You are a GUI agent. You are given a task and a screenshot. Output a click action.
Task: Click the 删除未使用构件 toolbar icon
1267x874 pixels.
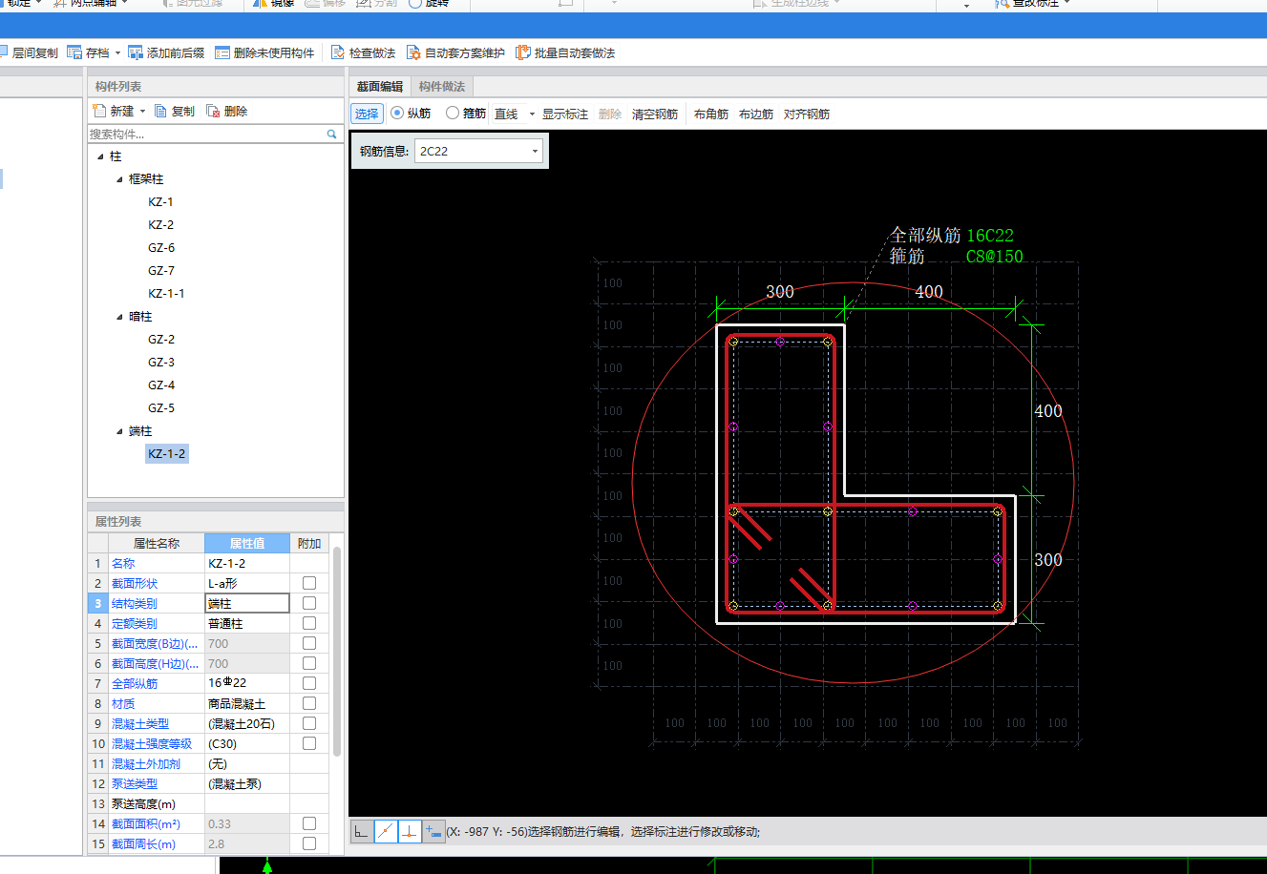222,52
